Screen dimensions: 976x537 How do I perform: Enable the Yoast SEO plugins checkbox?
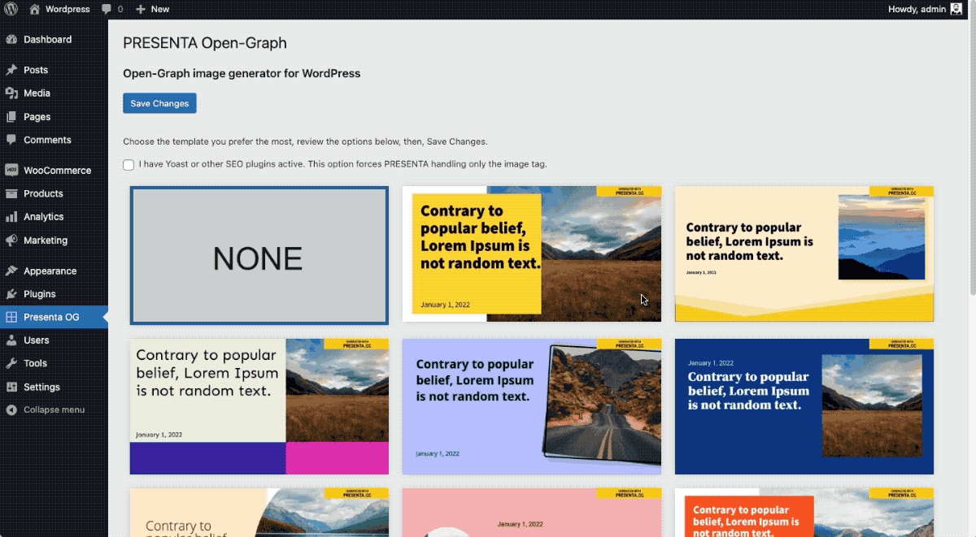click(129, 165)
